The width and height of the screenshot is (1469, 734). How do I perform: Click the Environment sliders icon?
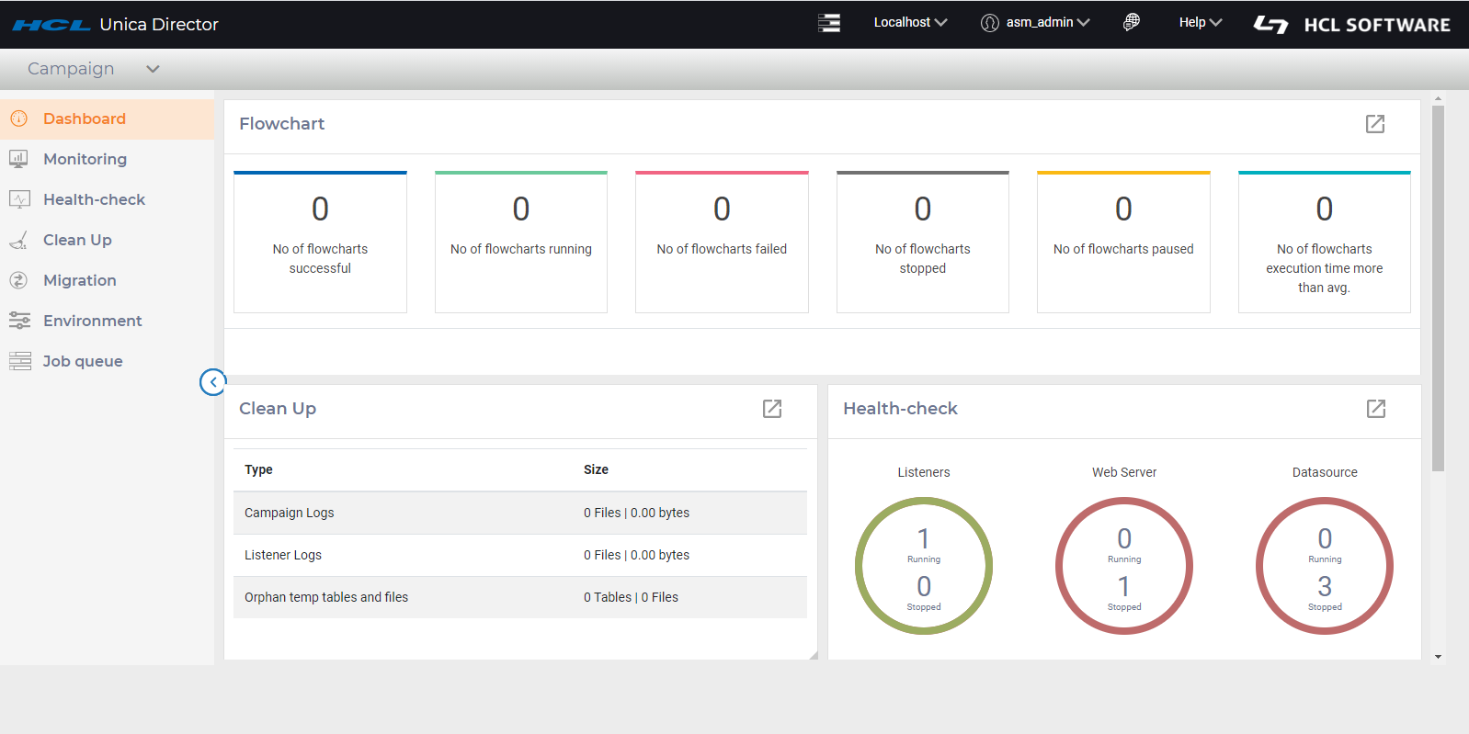[x=19, y=321]
